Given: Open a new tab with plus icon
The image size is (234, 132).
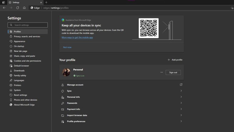Looking at the screenshot, I should pyautogui.click(x=46, y=2).
